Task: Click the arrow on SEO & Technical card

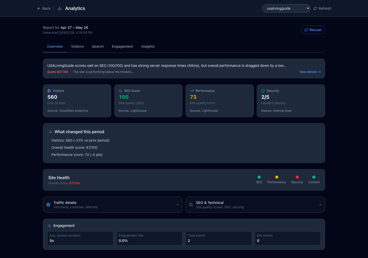Action: 320,205
